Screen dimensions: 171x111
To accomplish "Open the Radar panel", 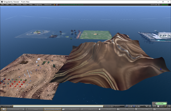I will [x=34, y=109].
